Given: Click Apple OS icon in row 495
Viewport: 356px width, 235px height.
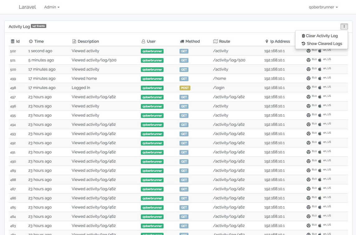Looking at the screenshot, I should coord(320,115).
